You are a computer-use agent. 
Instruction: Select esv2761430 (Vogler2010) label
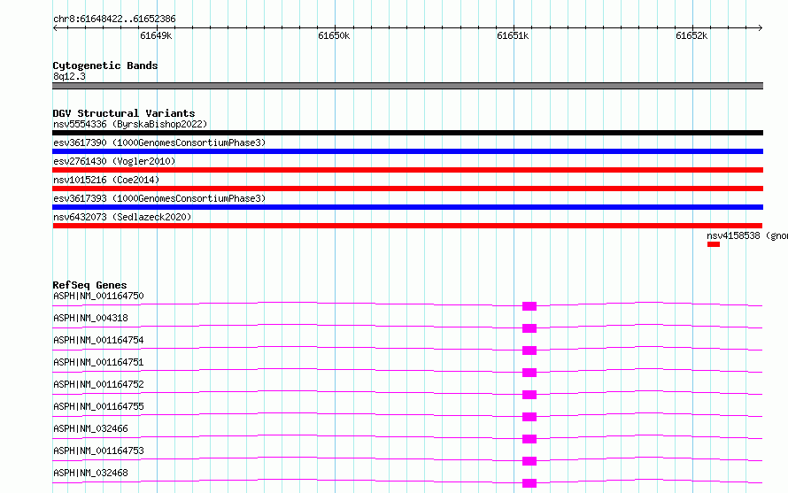pyautogui.click(x=114, y=161)
